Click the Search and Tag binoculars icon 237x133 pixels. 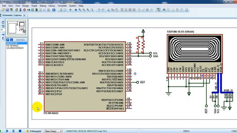164,10
